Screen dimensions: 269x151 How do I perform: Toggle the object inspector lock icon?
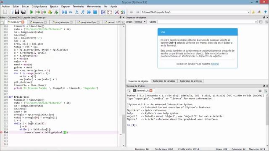261,22
